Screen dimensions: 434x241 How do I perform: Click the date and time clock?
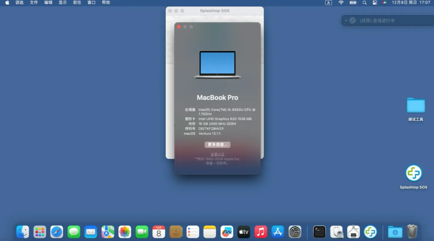[x=411, y=2]
